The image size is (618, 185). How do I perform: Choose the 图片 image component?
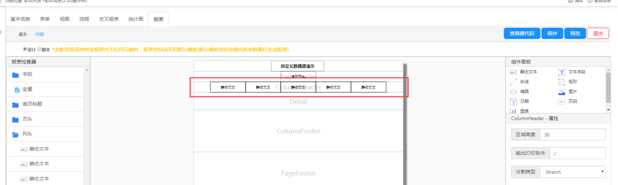click(x=562, y=92)
